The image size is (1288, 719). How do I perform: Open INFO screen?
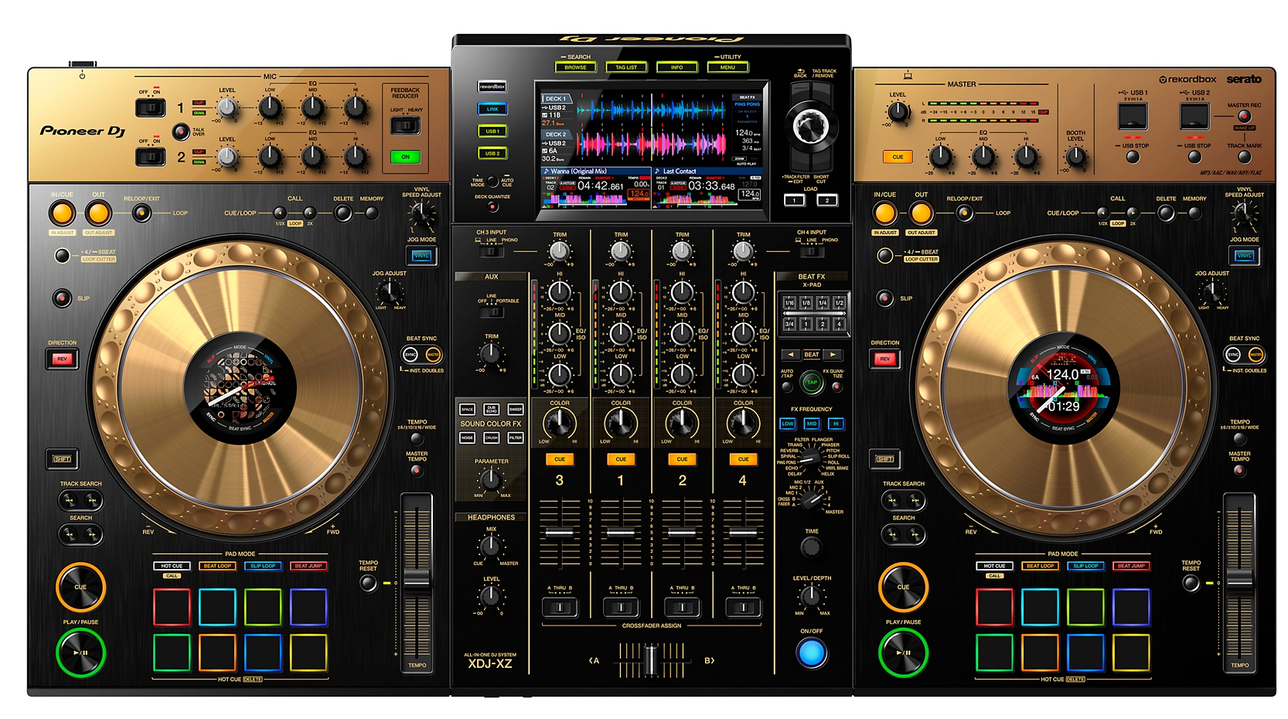[x=676, y=67]
